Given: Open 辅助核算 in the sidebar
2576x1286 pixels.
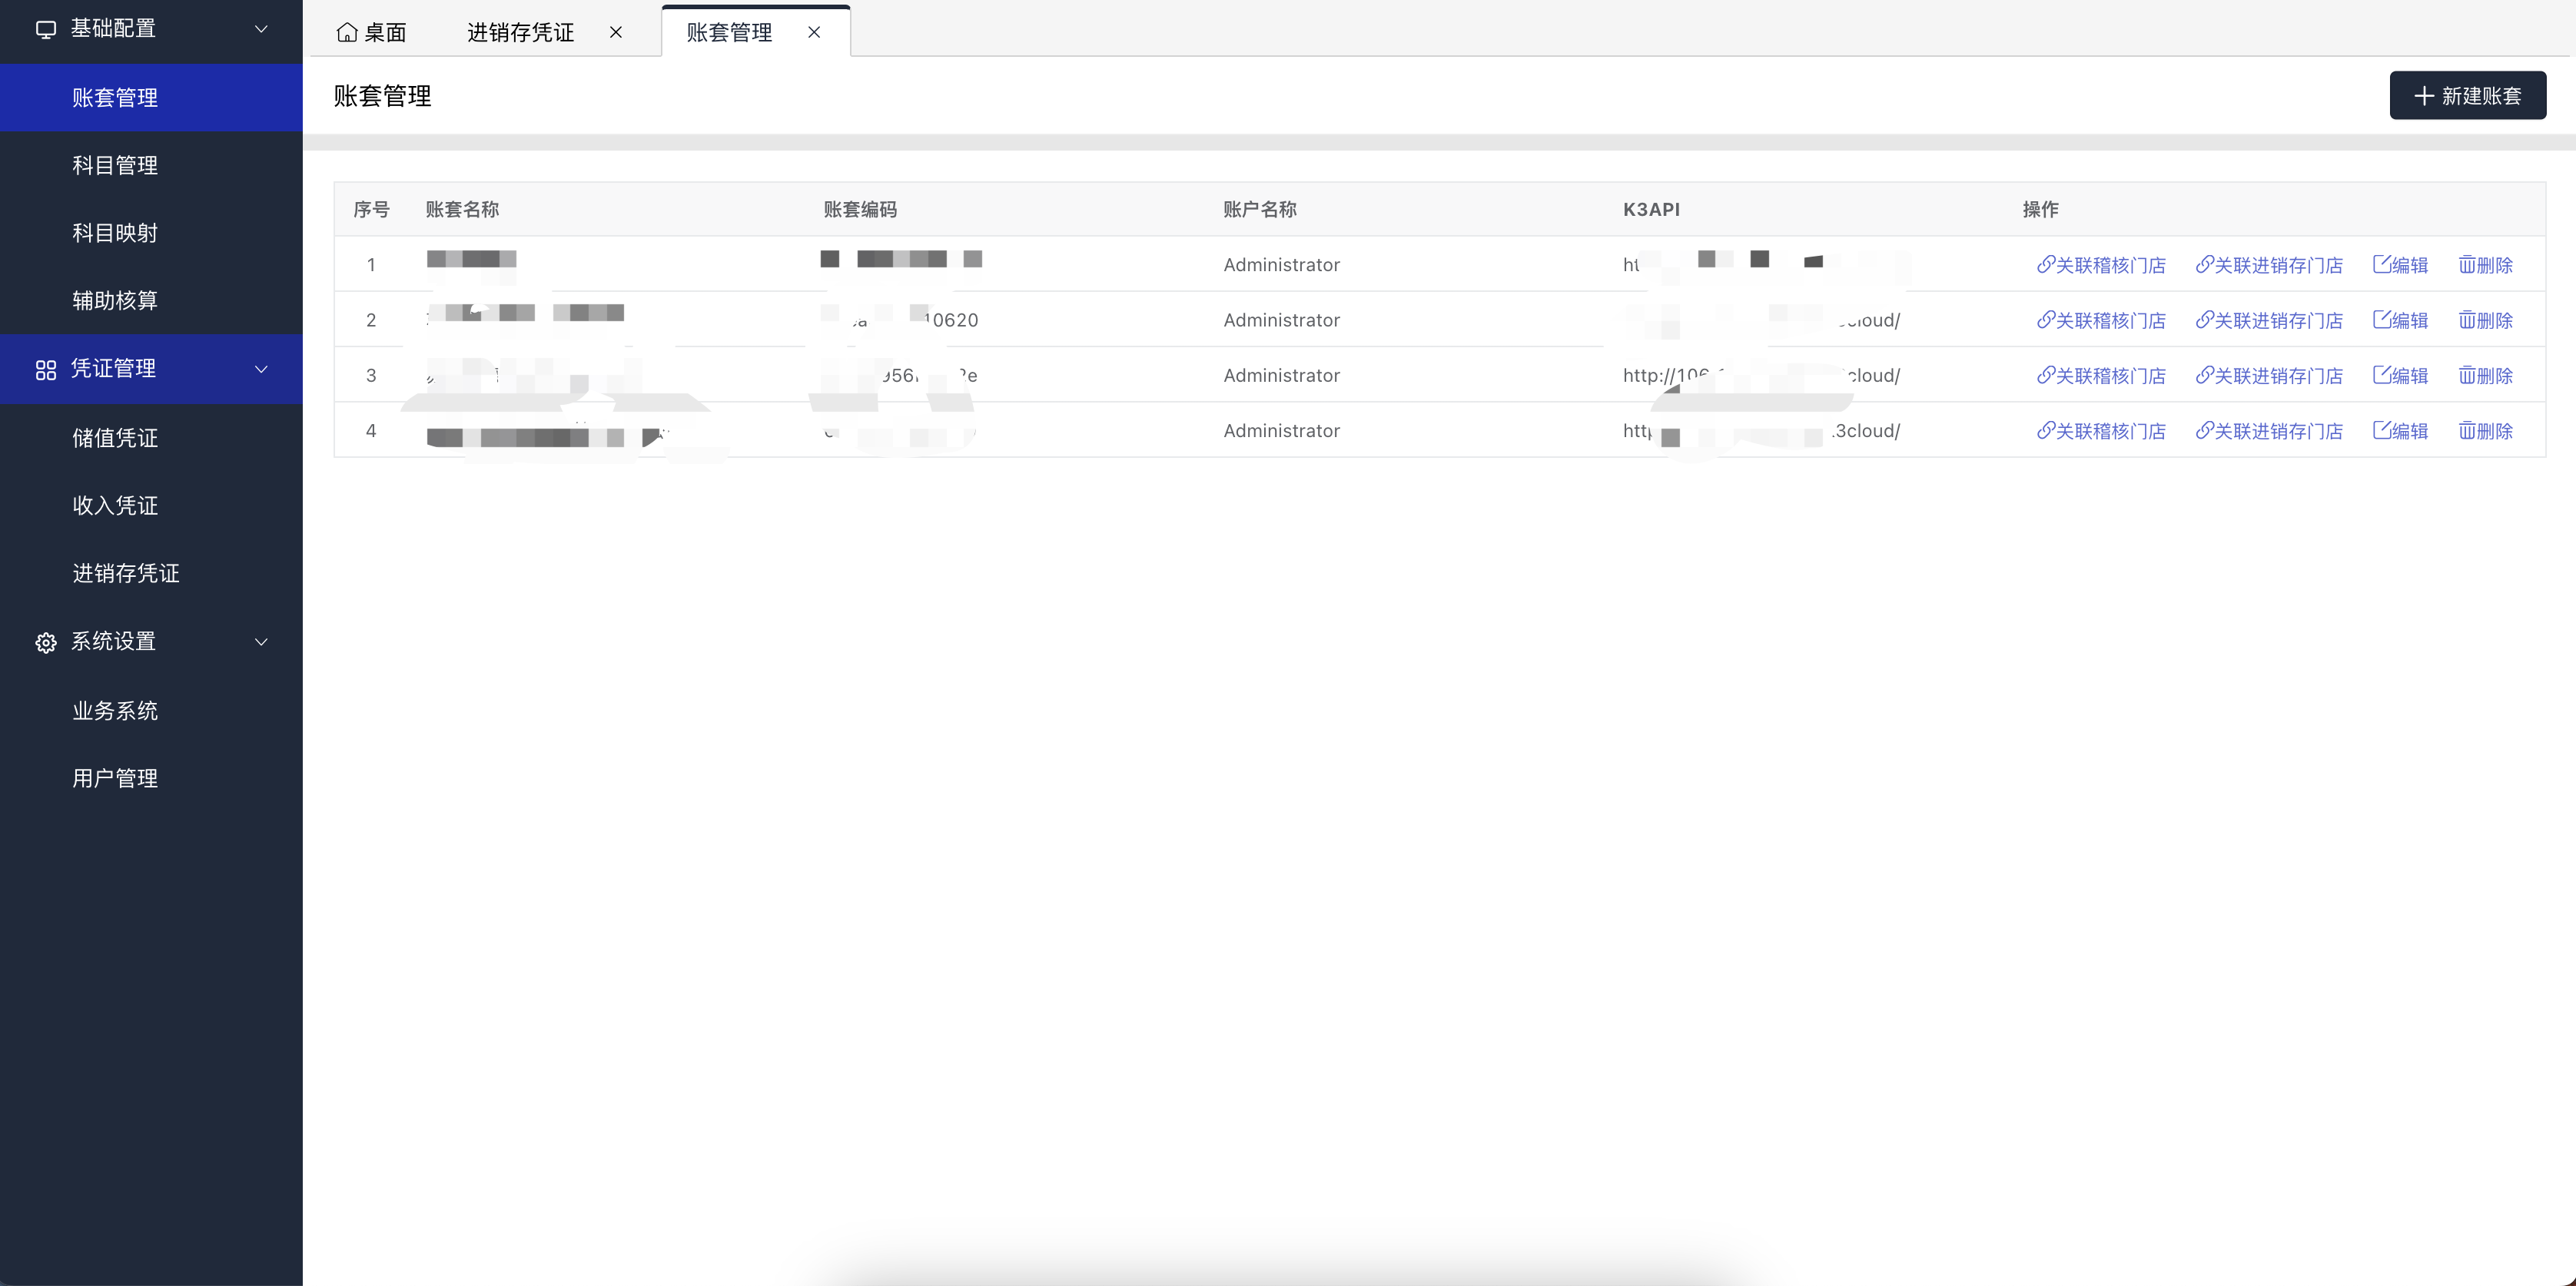Looking at the screenshot, I should coord(151,300).
